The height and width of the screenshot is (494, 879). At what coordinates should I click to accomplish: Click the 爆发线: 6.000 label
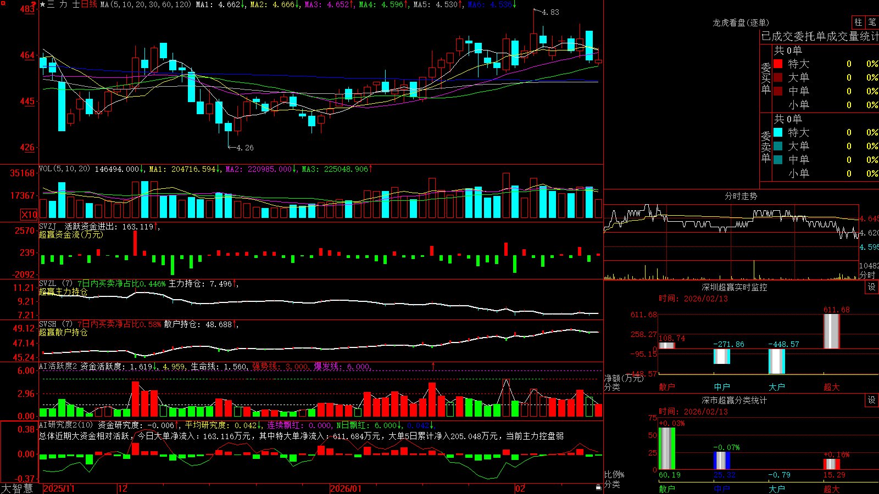click(342, 366)
